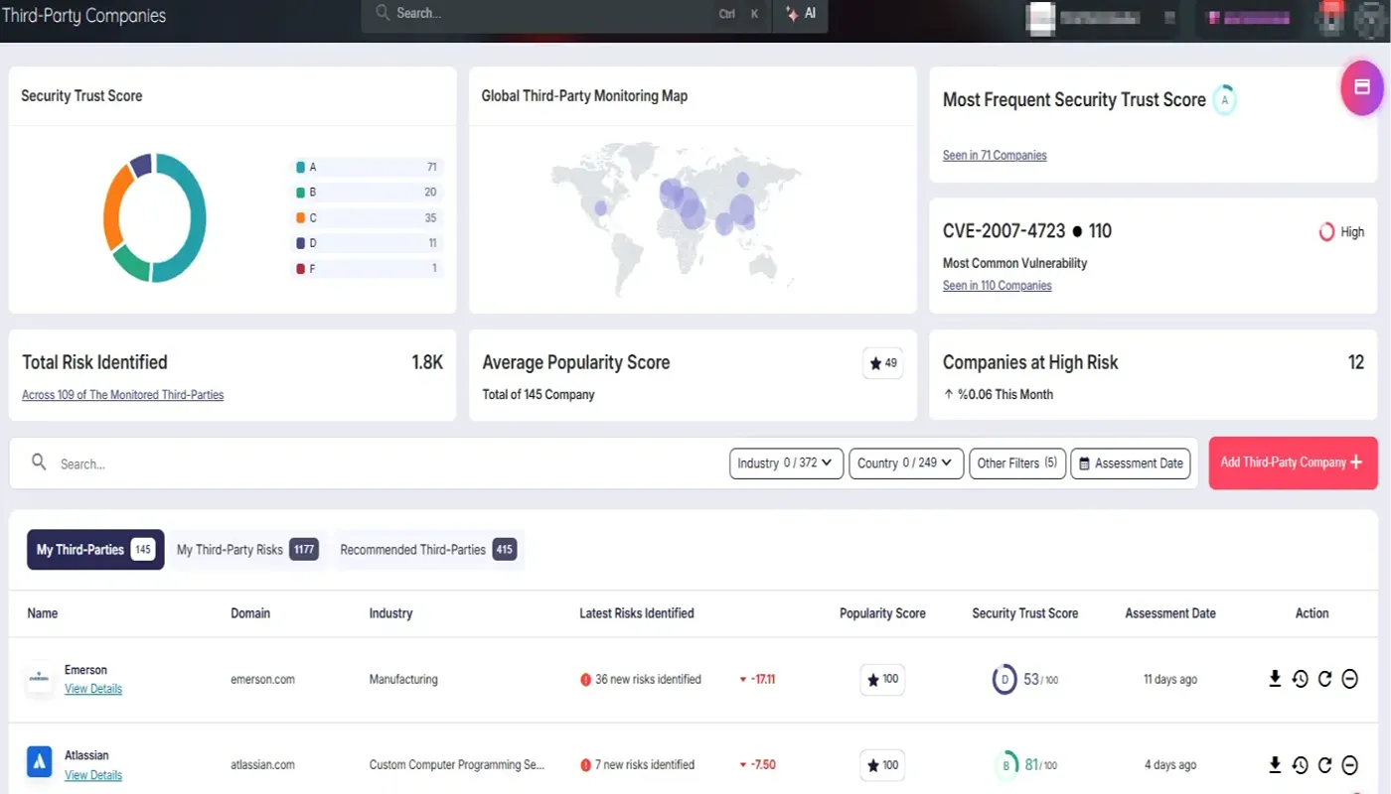View assessment history for Emerson
This screenshot has width=1391, height=794.
[x=1300, y=679]
